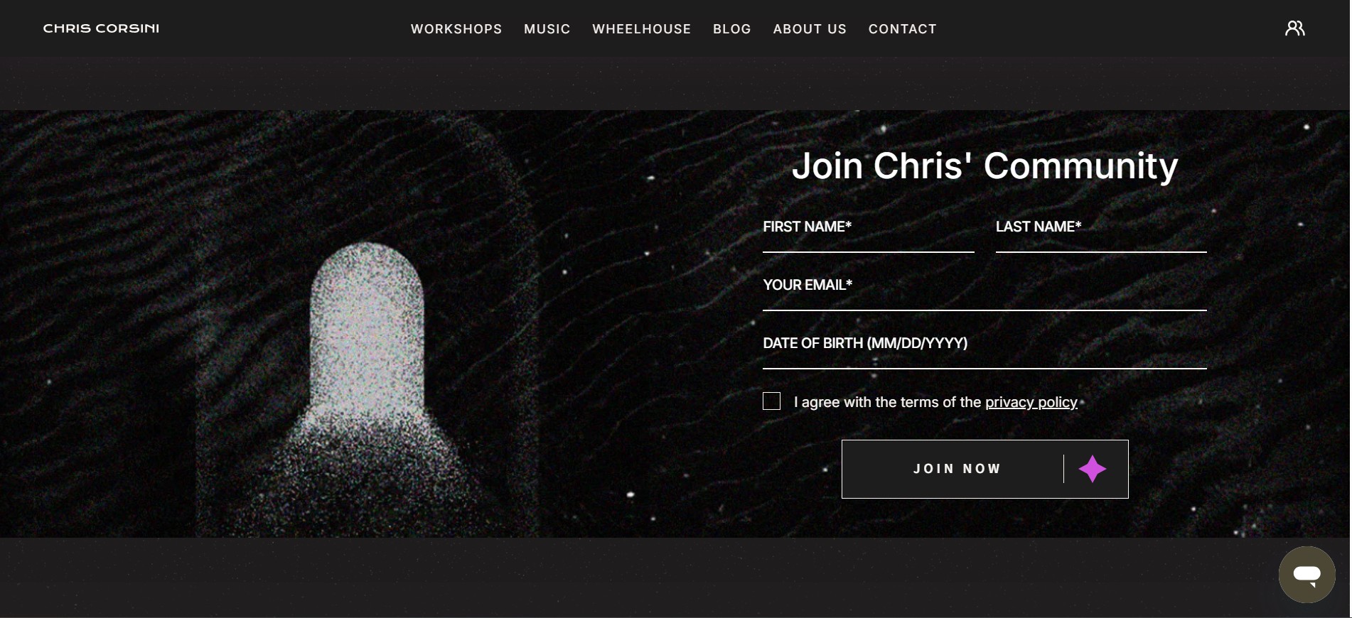Open the Wheelhouse section
Viewport: 1352px width, 618px height.
click(x=642, y=29)
